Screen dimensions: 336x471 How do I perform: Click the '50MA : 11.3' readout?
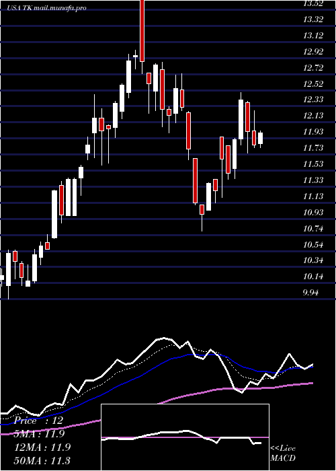click(x=42, y=460)
